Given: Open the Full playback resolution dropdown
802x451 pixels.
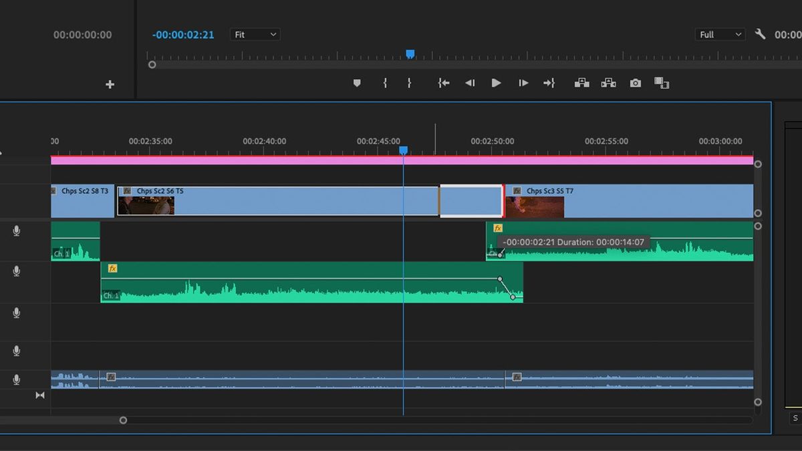Looking at the screenshot, I should click(x=720, y=34).
